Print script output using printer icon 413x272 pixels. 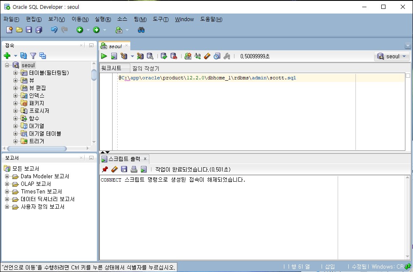134,169
